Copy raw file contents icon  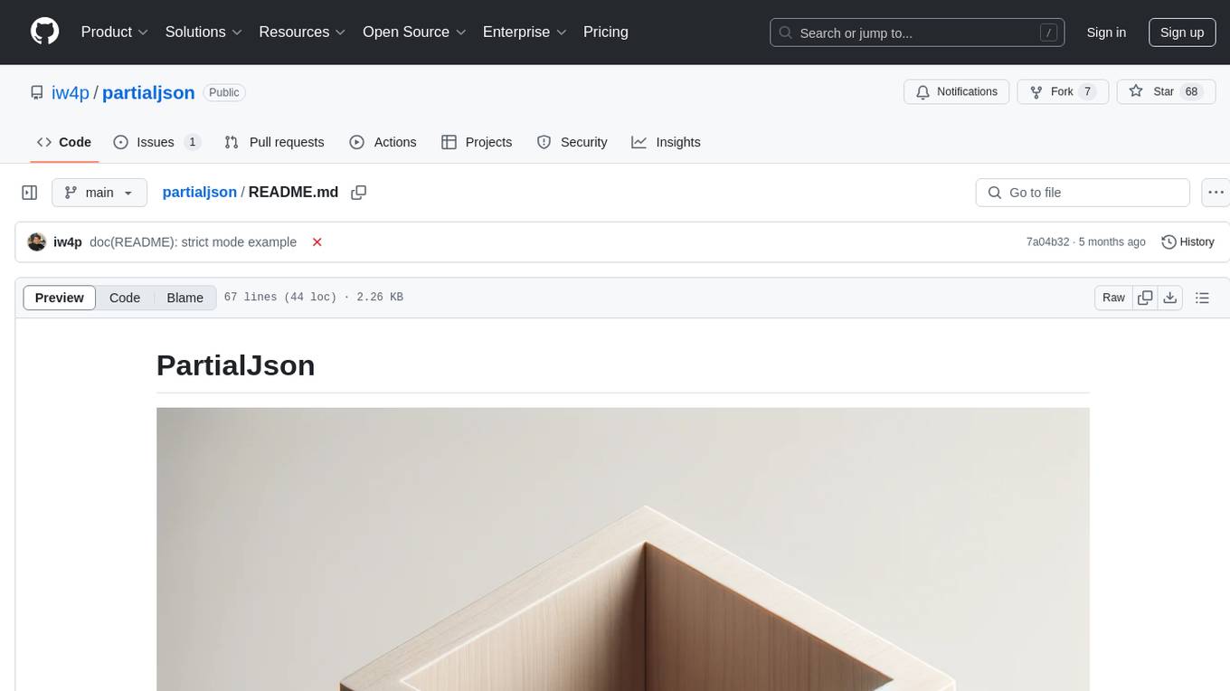pos(1145,298)
